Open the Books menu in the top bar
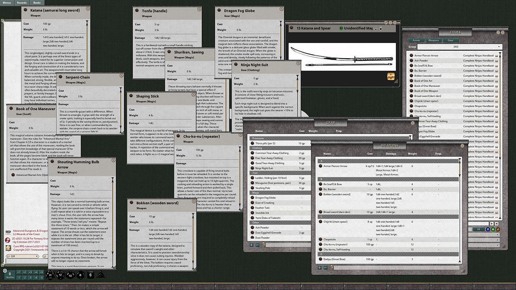This screenshot has height=290, width=516. [37, 2]
